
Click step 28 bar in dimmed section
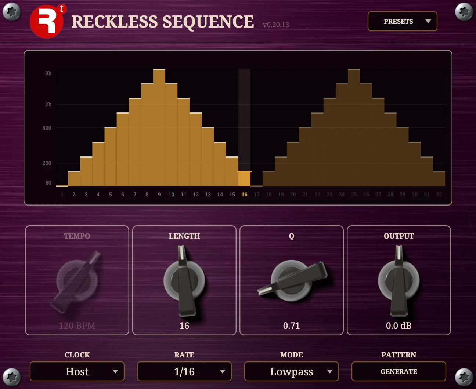pos(390,149)
